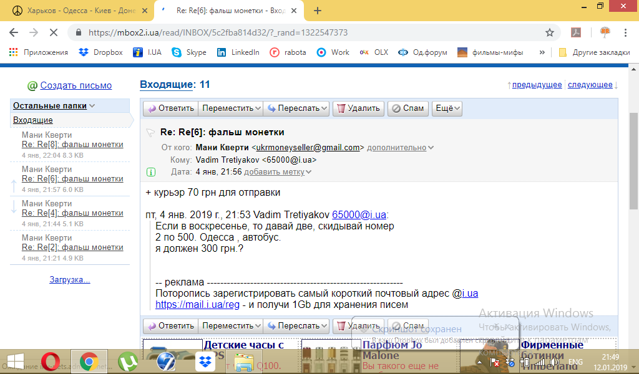This screenshot has width=639, height=374.
Task: Expand дополнительно sender details
Action: coord(400,148)
